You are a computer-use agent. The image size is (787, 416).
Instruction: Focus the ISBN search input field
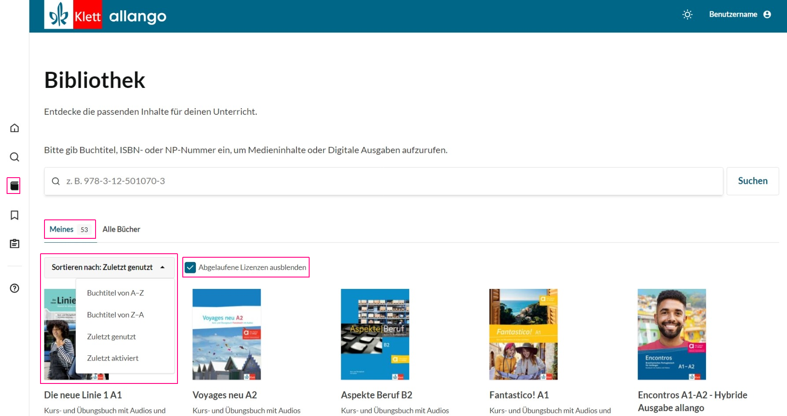[384, 181]
